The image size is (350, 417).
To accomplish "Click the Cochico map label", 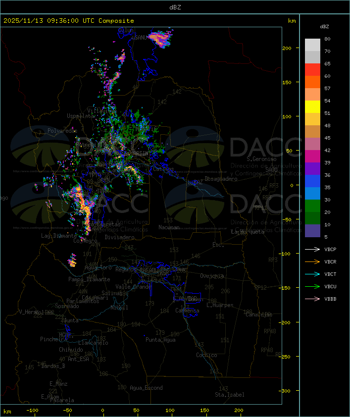I will click(x=206, y=355).
